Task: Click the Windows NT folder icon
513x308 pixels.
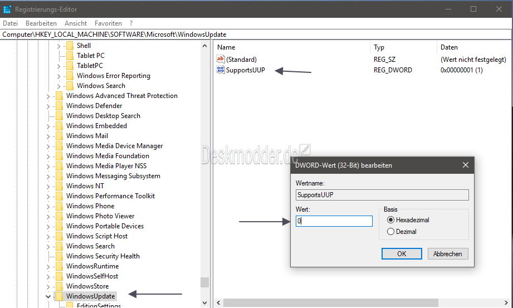Action: (59, 186)
